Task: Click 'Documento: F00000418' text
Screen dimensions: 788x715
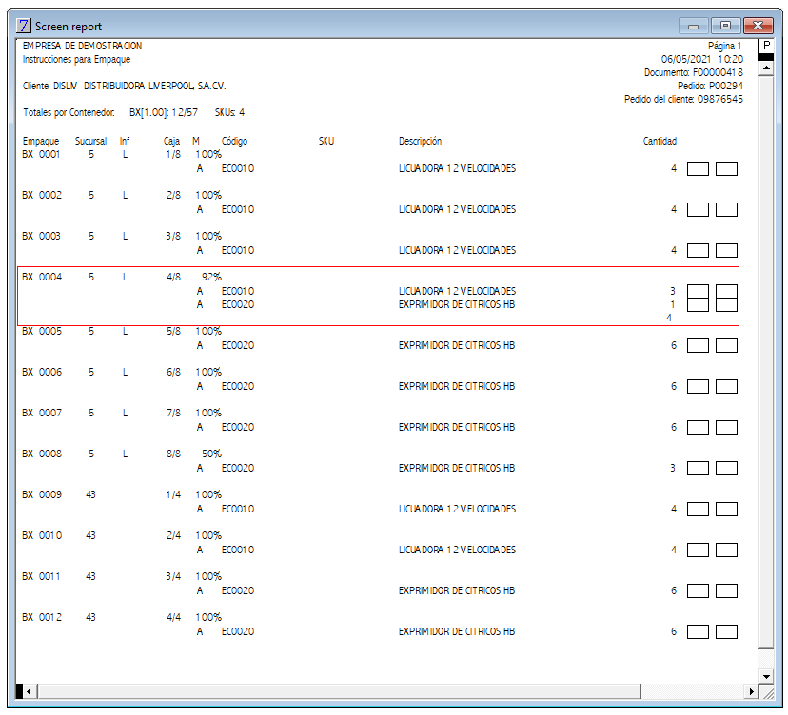Action: (x=694, y=73)
